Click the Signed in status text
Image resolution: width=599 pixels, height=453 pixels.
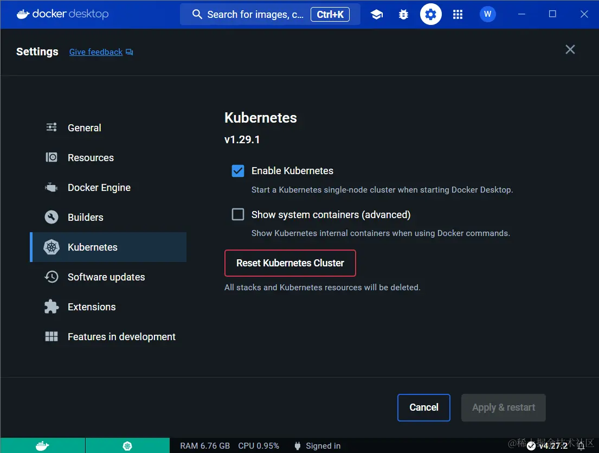point(323,446)
